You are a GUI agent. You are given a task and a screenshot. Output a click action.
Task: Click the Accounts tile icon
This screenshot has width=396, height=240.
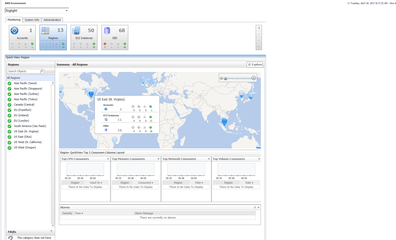pyautogui.click(x=15, y=31)
